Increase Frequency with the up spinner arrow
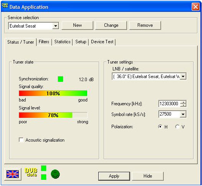202x186 pixels. tap(183, 102)
